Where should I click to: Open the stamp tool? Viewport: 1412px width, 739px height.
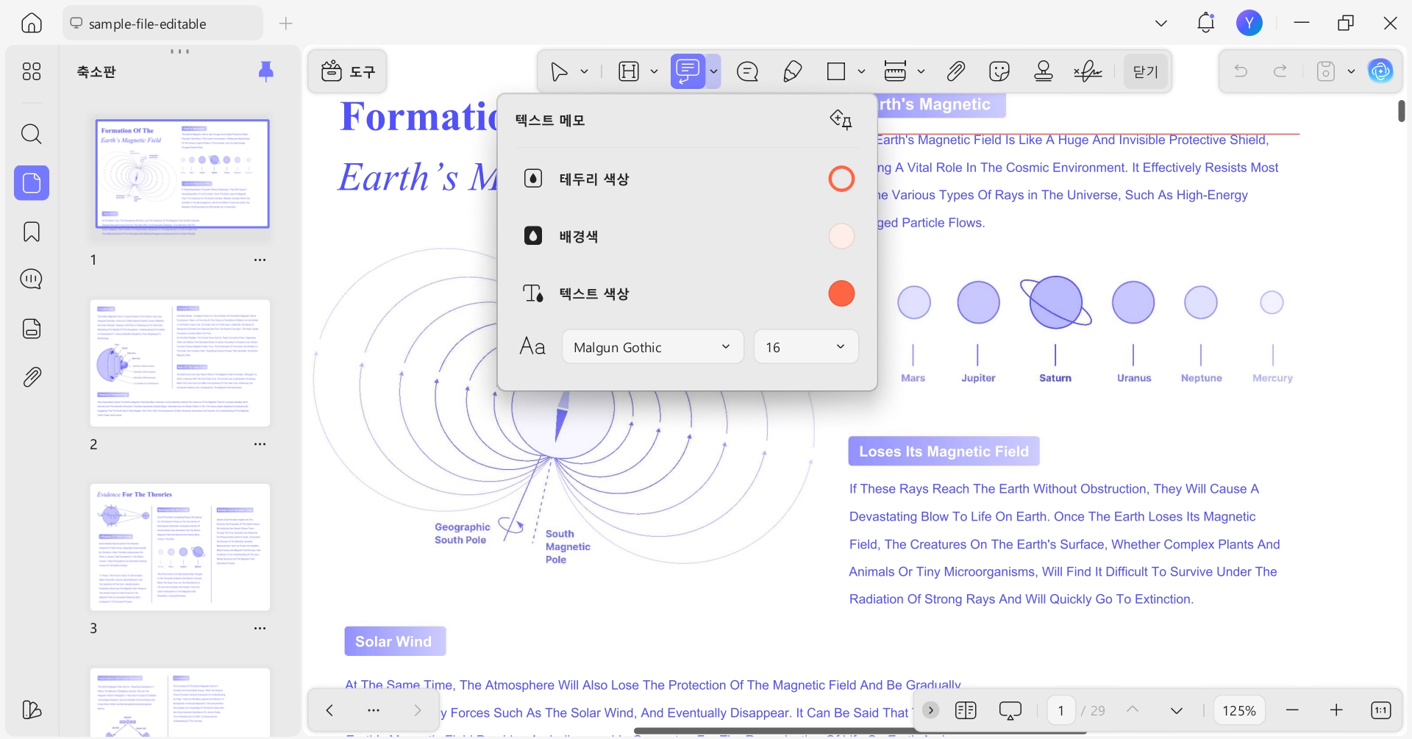[1043, 71]
